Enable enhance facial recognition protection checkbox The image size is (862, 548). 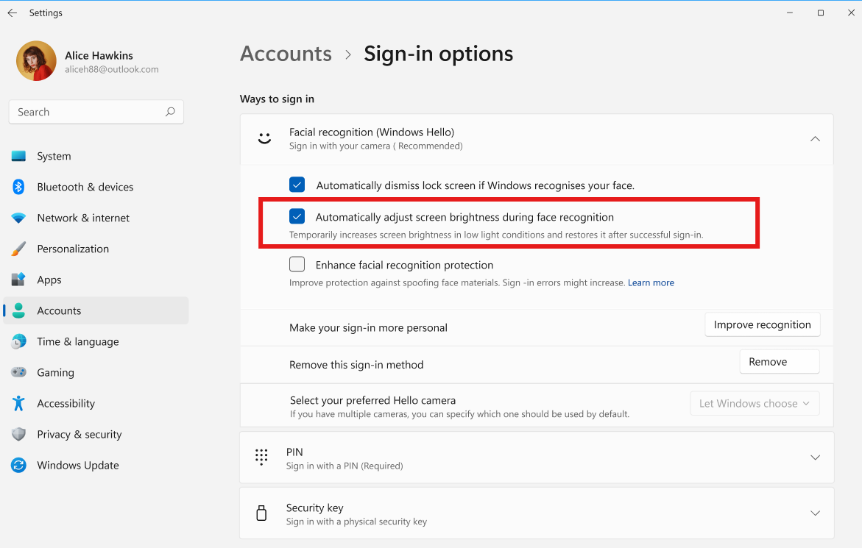click(x=297, y=264)
